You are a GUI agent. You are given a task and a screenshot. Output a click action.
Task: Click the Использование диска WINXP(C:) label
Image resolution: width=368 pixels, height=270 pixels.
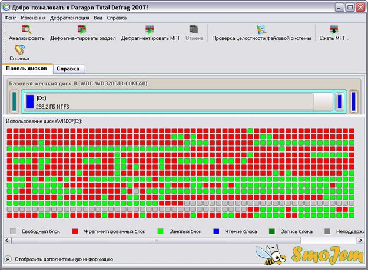coord(44,121)
